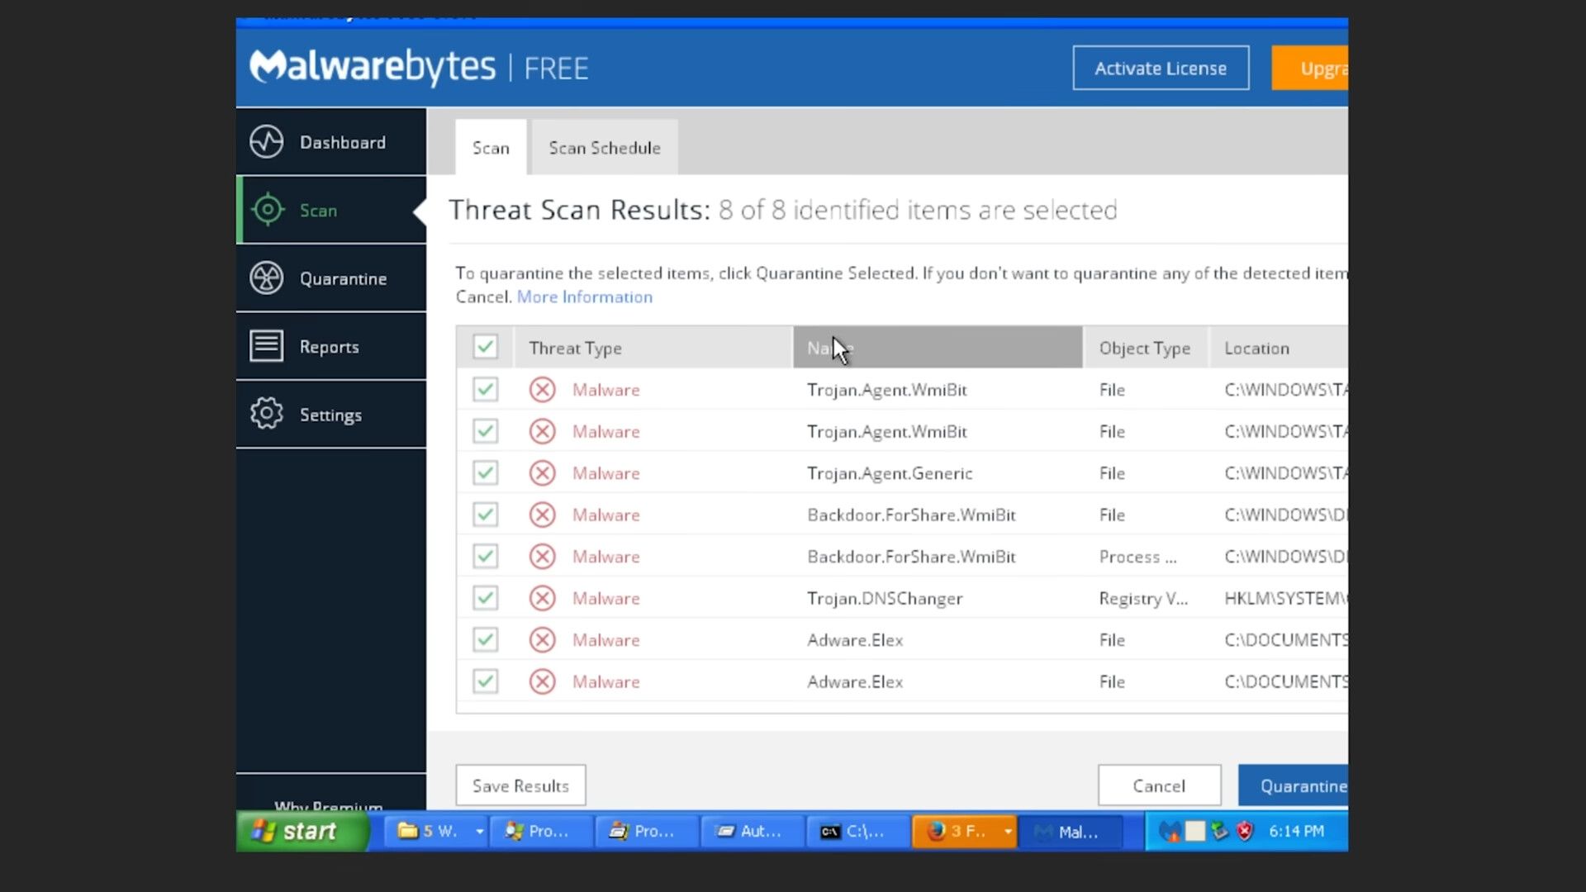Expand the folder taskbar group dropdown arrow
1586x892 pixels.
coord(479,831)
